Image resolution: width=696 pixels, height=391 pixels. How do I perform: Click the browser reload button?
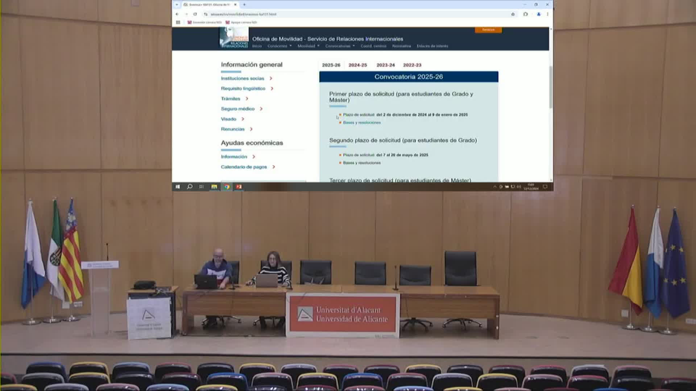pos(195,14)
